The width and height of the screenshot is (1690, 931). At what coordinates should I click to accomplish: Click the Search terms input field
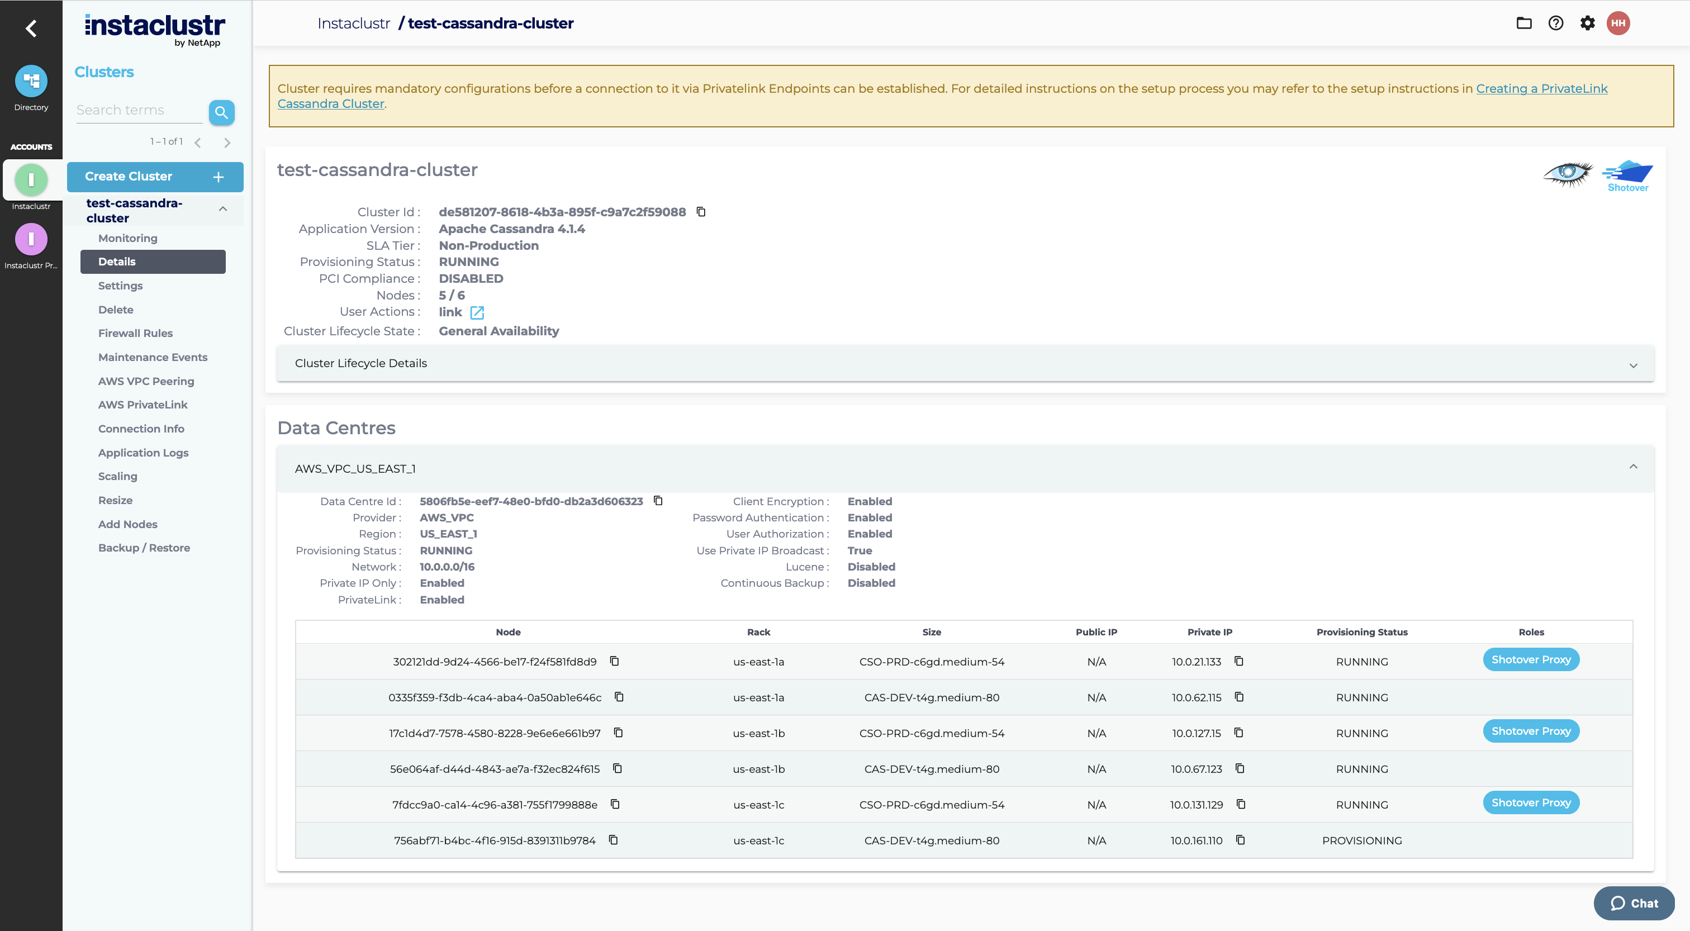point(139,110)
